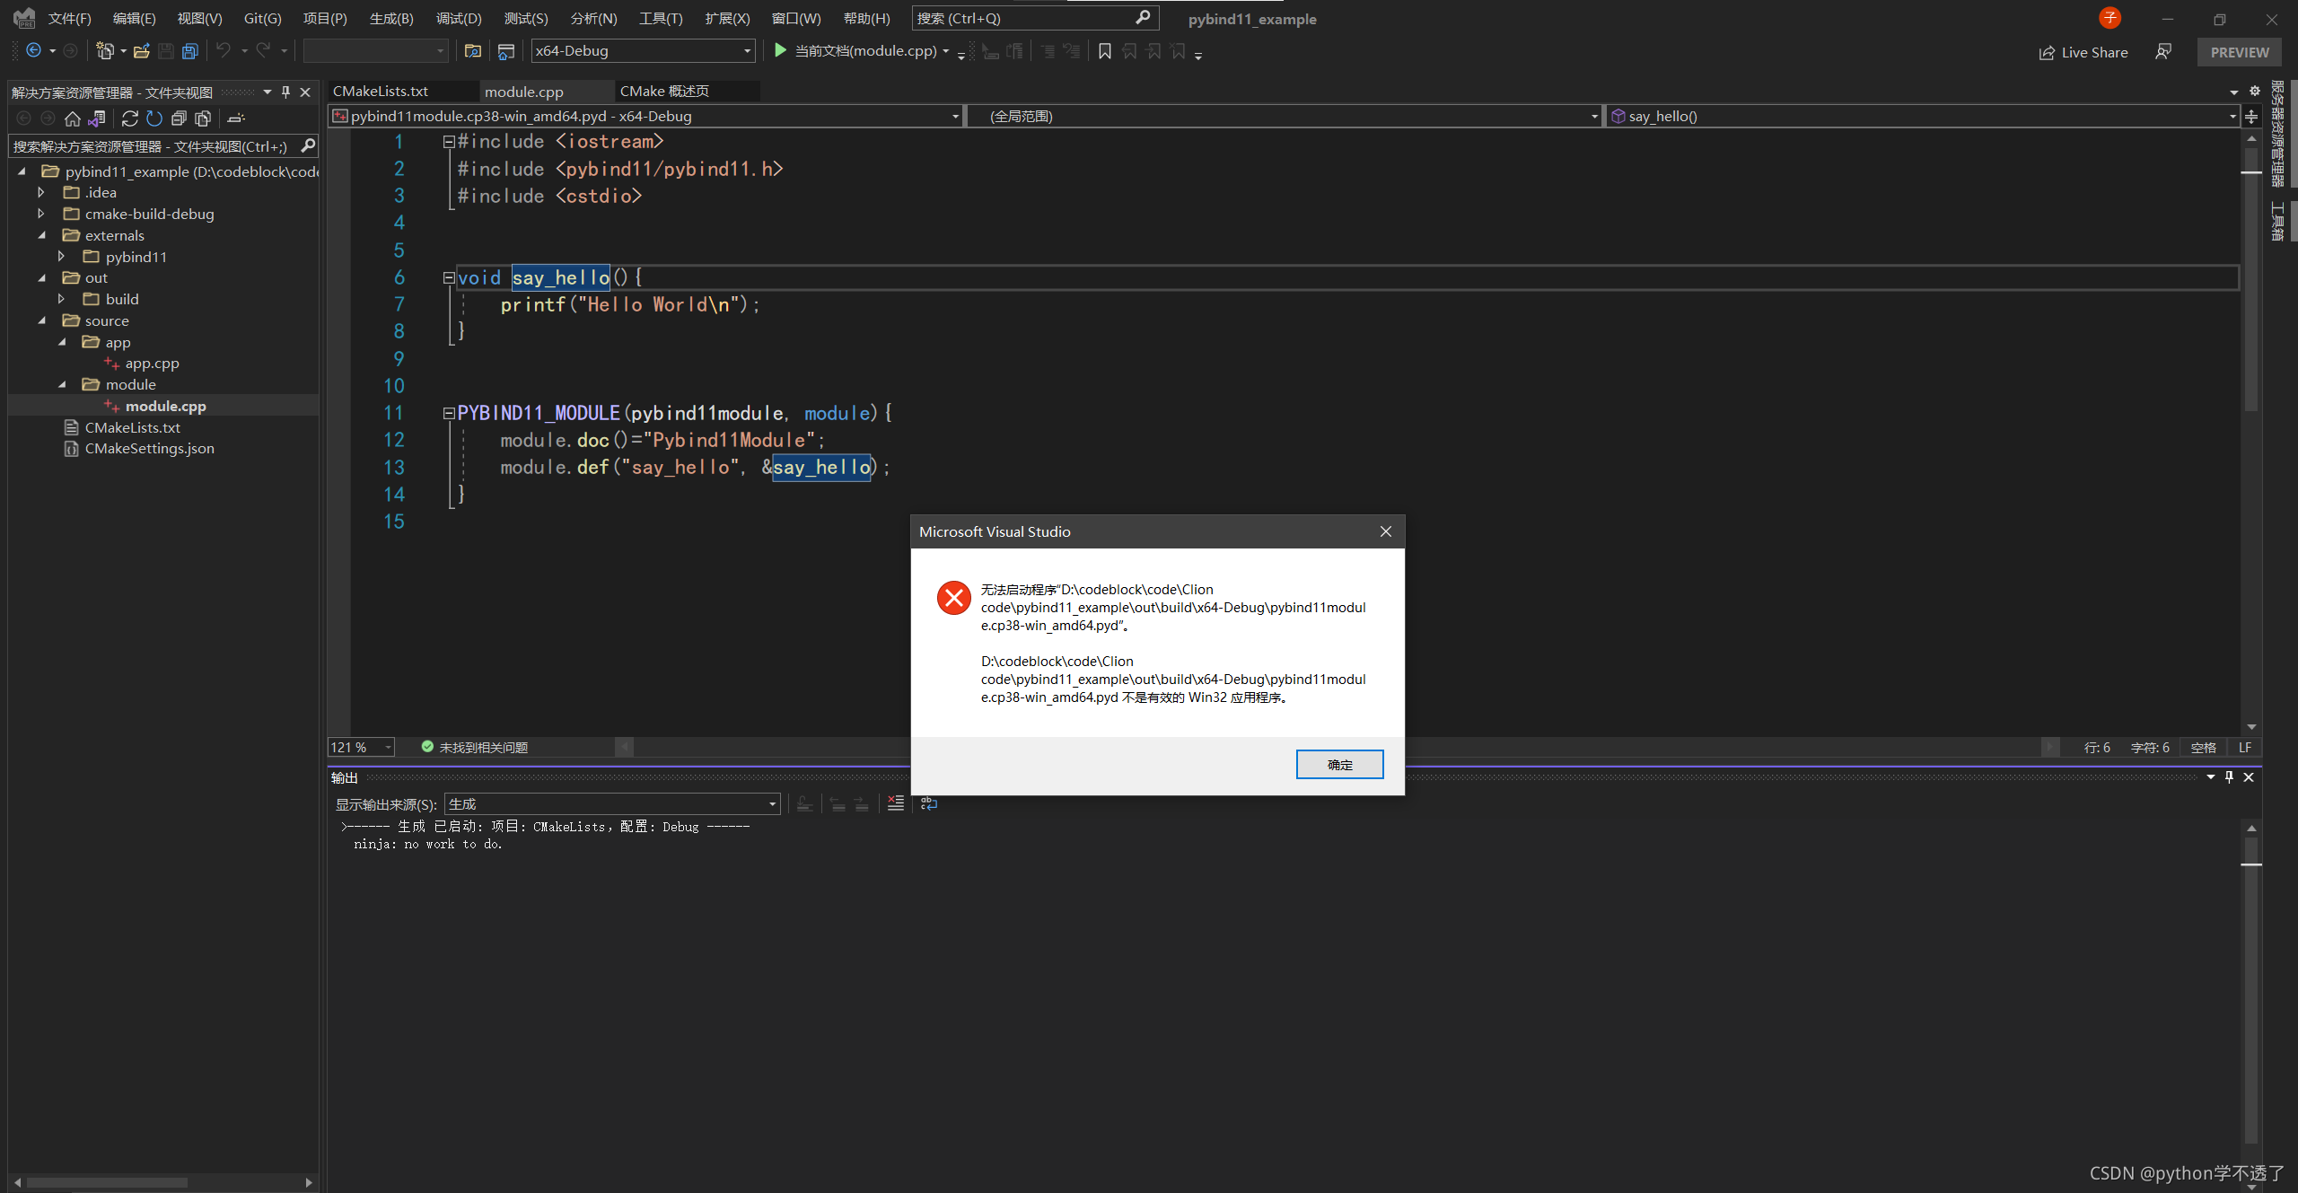Click the bookmark icon in the toolbar

[x=1105, y=51]
